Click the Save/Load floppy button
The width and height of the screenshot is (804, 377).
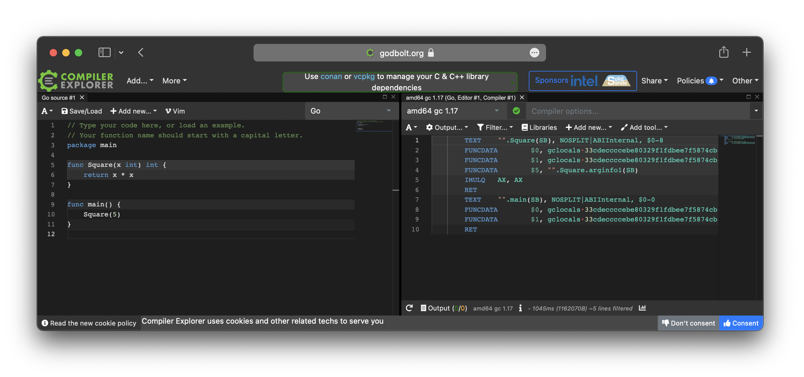[82, 111]
